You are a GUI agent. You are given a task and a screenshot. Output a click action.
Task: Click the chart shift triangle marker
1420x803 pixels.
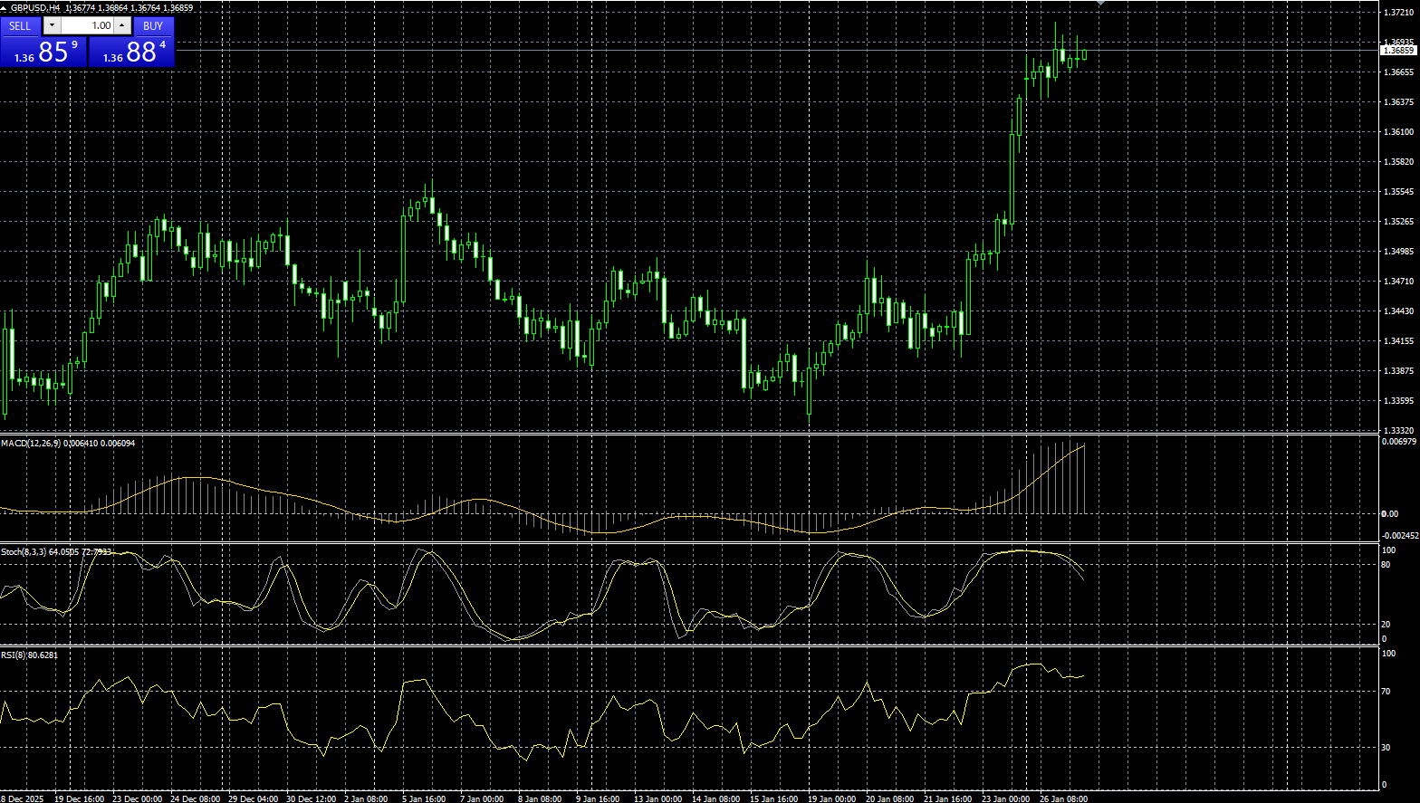point(1100,4)
